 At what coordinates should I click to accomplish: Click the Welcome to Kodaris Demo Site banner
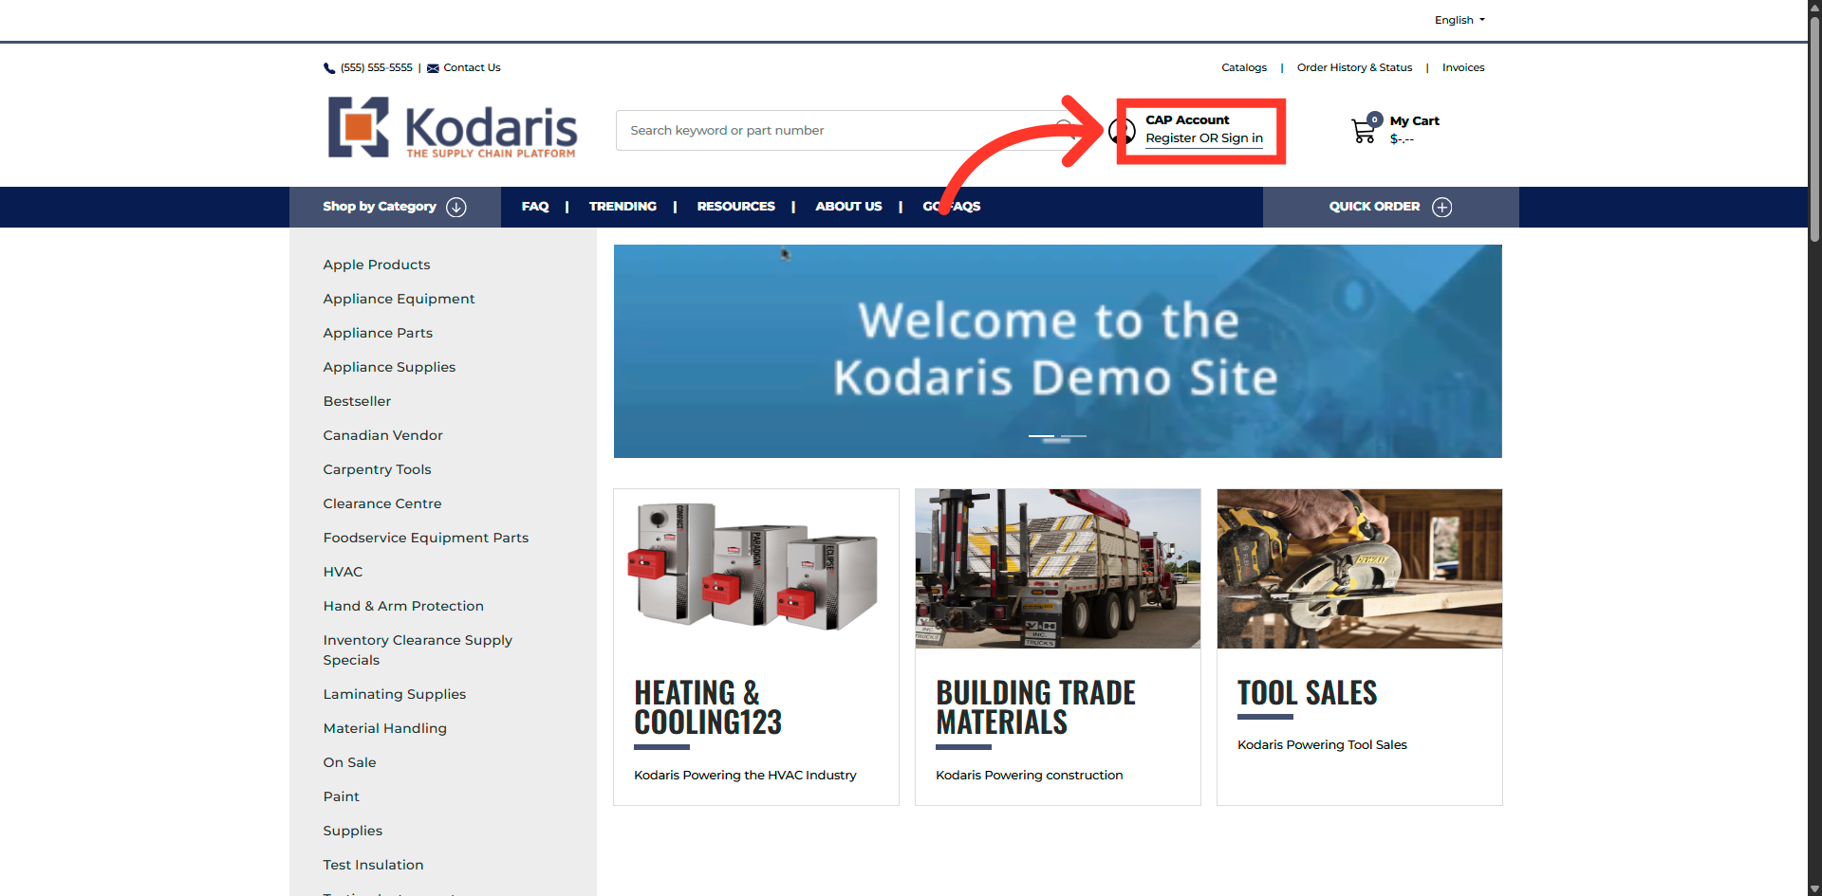tap(1058, 351)
